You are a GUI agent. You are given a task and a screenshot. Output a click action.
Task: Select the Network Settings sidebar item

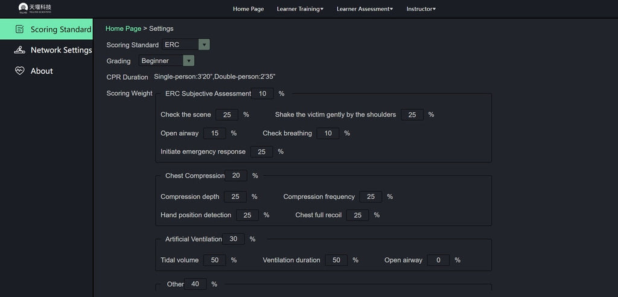tap(61, 50)
